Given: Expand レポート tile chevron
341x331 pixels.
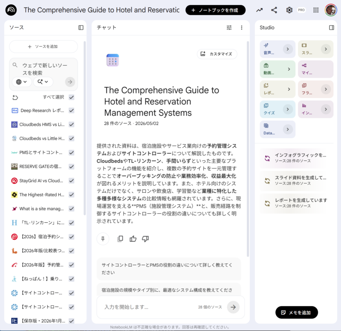Looking at the screenshot, I should point(289,89).
